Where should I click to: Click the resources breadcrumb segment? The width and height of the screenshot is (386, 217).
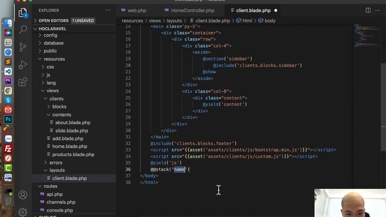[133, 20]
